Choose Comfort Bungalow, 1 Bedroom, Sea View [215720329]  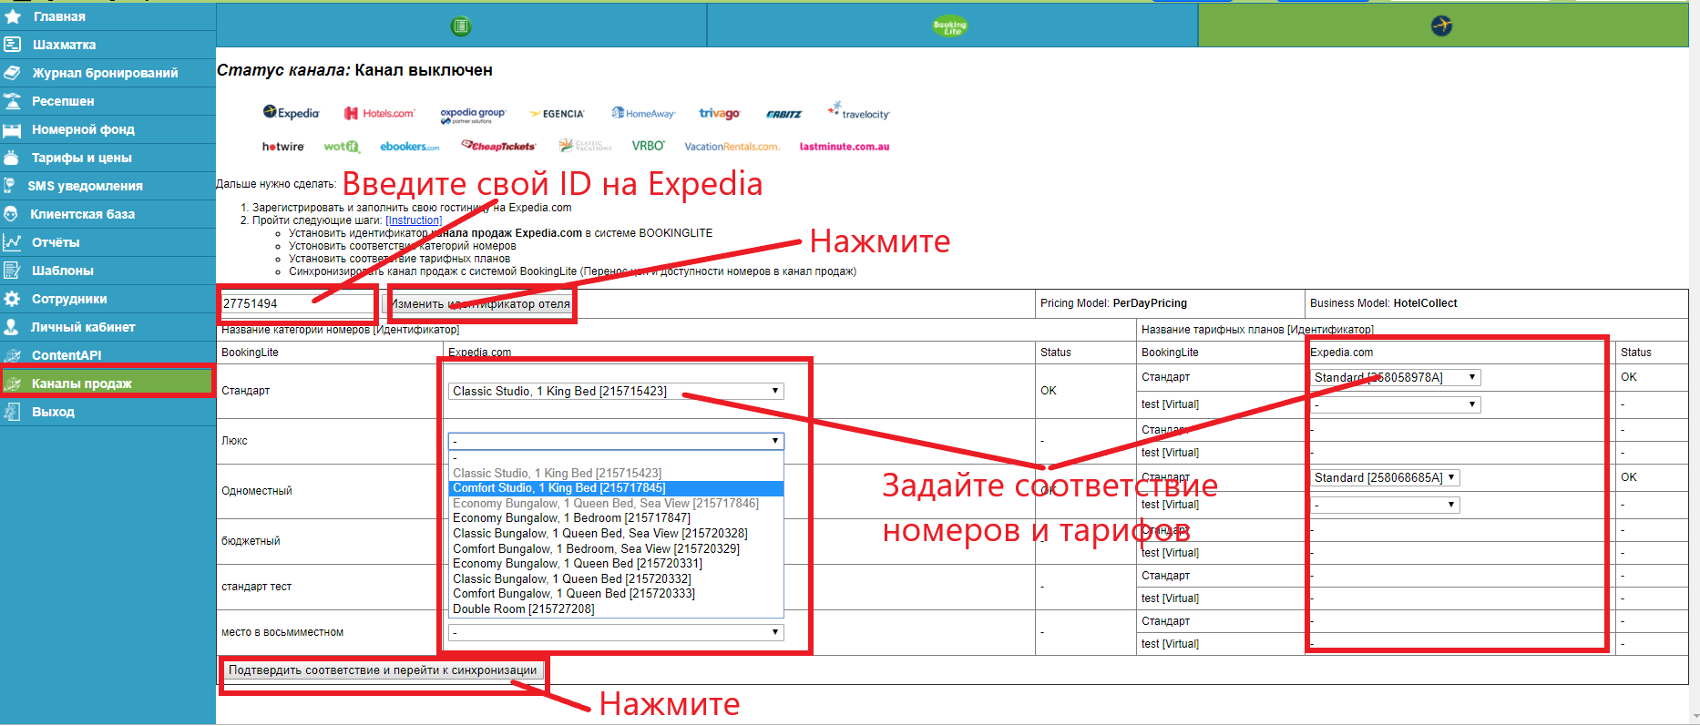pos(616,549)
